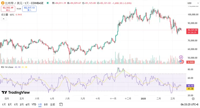Select the 3月 time range
Viewport: 200px width, 108px height.
(22, 104)
